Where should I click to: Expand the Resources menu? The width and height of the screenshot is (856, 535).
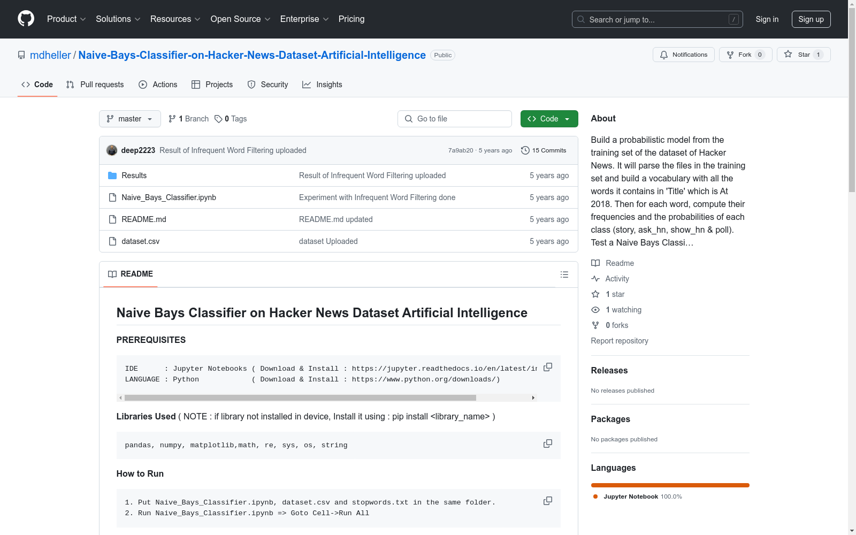pyautogui.click(x=175, y=19)
